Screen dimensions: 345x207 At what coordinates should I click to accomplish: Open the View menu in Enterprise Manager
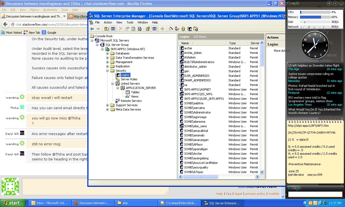pyautogui.click(x=119, y=22)
